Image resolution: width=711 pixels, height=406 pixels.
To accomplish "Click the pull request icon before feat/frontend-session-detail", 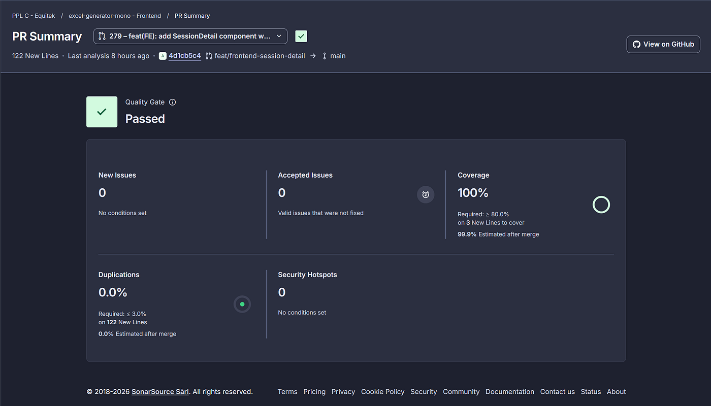I will point(209,56).
